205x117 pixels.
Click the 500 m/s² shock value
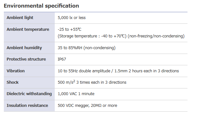point(92,82)
